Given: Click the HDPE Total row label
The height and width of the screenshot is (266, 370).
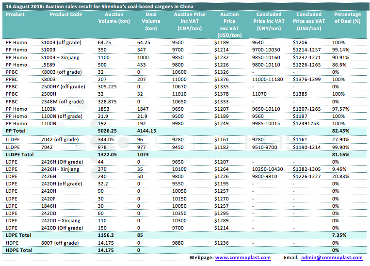Looking at the screenshot, I should (x=17, y=249).
